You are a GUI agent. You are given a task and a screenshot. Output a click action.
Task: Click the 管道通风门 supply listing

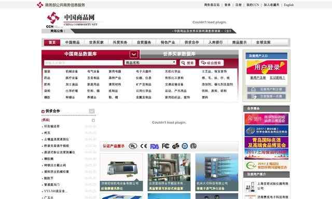tap(52, 184)
